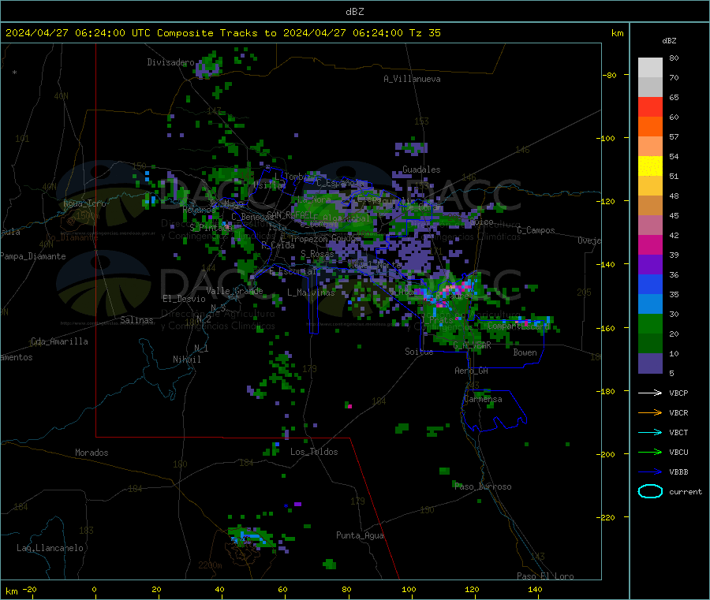The image size is (710, 600).
Task: Click the 'Guadales' map label
Action: click(x=421, y=170)
